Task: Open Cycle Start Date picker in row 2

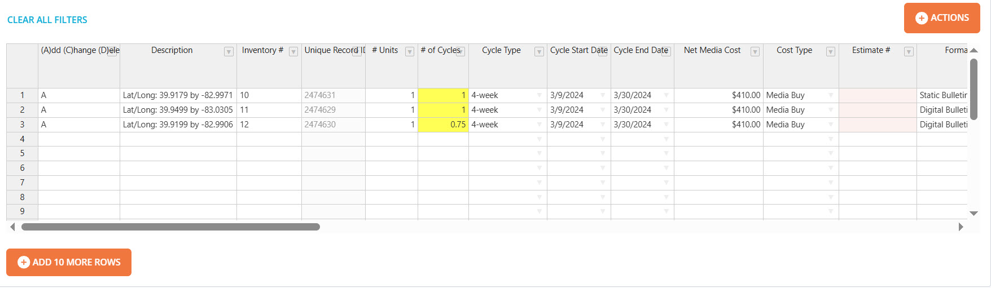Action: pyautogui.click(x=603, y=110)
